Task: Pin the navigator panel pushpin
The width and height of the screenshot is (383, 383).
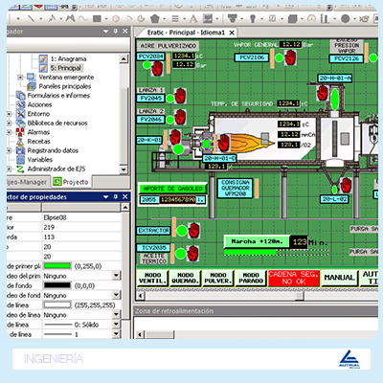Action: (x=116, y=31)
